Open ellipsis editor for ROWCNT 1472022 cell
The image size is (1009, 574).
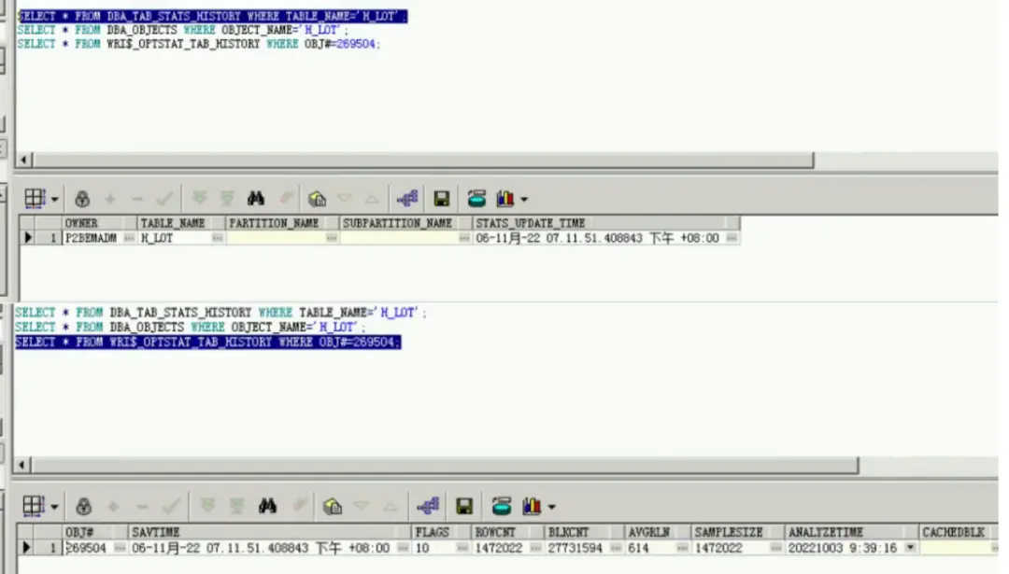(x=535, y=548)
